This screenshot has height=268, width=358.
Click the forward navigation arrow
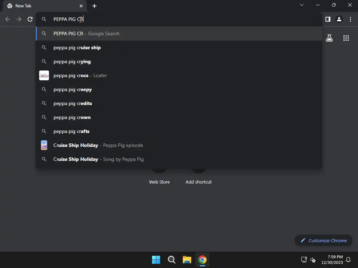click(x=19, y=20)
